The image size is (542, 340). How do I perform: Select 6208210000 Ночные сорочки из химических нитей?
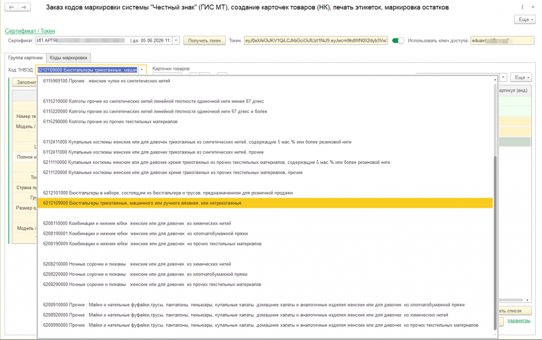pos(265,264)
